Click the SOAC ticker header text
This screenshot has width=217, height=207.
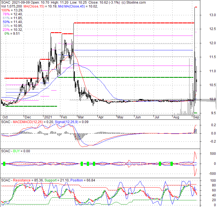coord(6,3)
